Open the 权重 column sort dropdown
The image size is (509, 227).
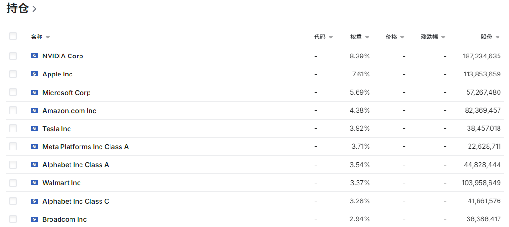pos(367,37)
